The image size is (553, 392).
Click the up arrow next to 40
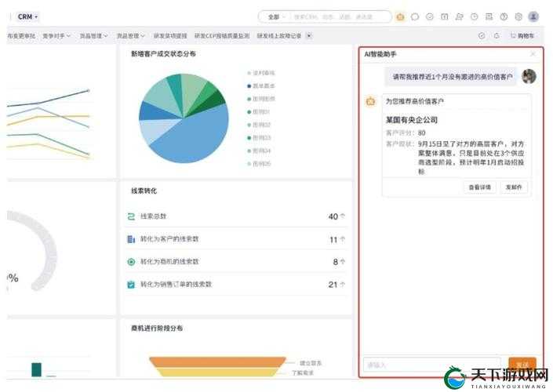point(343,216)
